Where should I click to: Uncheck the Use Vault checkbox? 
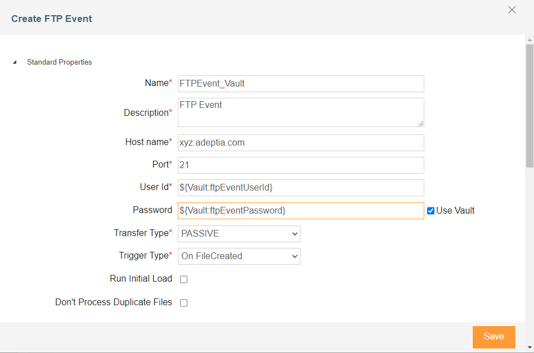(430, 211)
